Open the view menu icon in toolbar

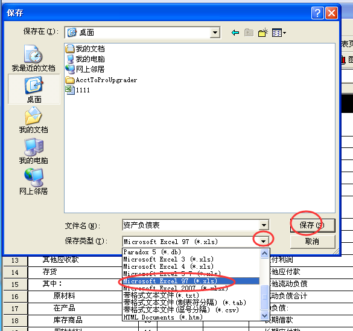tap(279, 33)
